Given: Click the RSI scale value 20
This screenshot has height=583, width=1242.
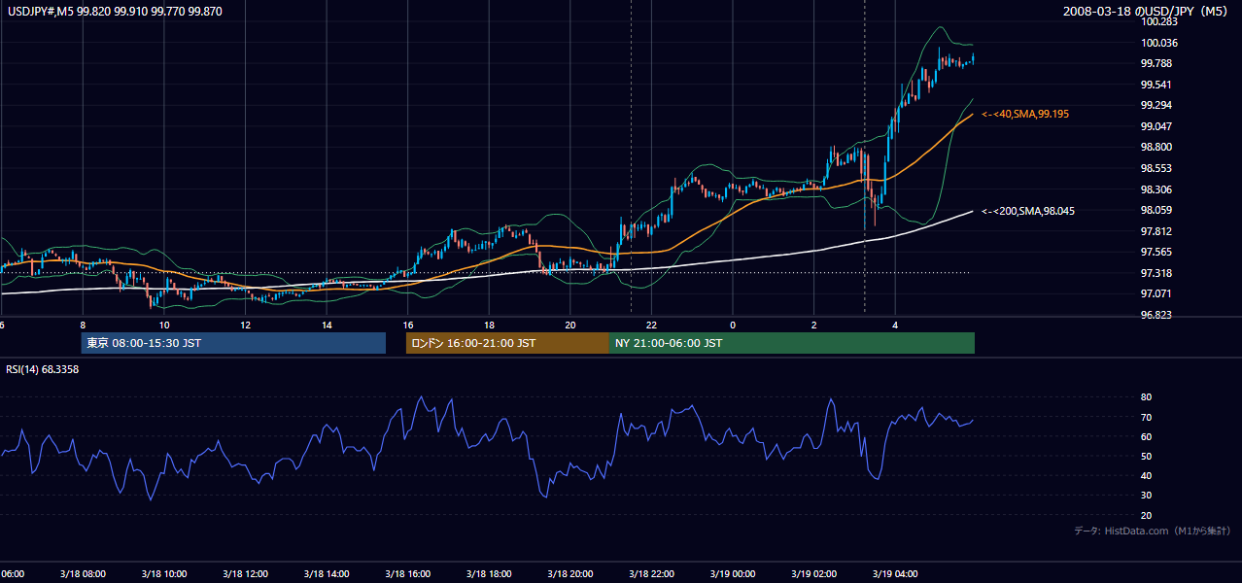Looking at the screenshot, I should [1146, 515].
